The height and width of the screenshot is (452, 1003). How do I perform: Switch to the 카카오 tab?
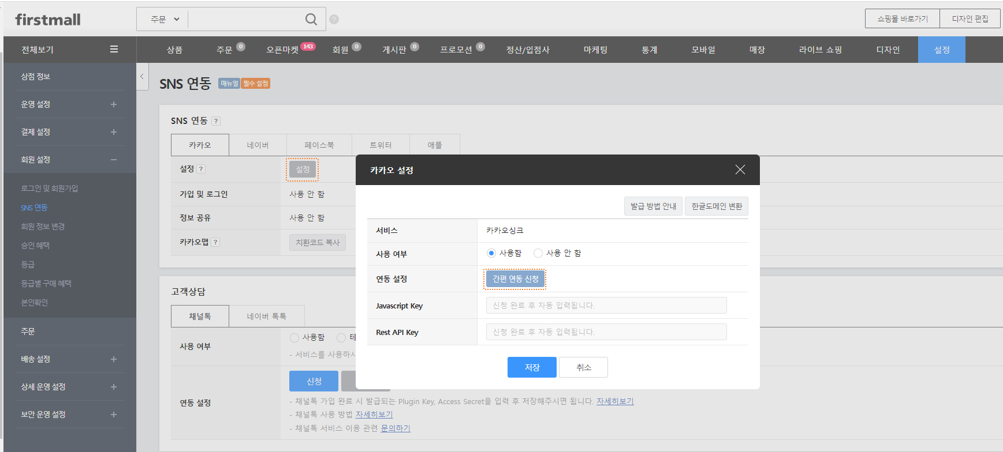point(200,145)
